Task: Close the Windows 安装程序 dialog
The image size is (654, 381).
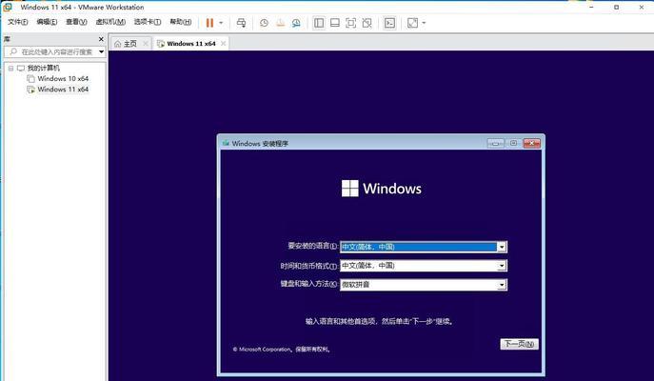Action: tap(532, 143)
